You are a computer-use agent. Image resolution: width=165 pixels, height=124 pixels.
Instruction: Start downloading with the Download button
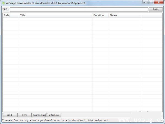[x=39, y=115]
